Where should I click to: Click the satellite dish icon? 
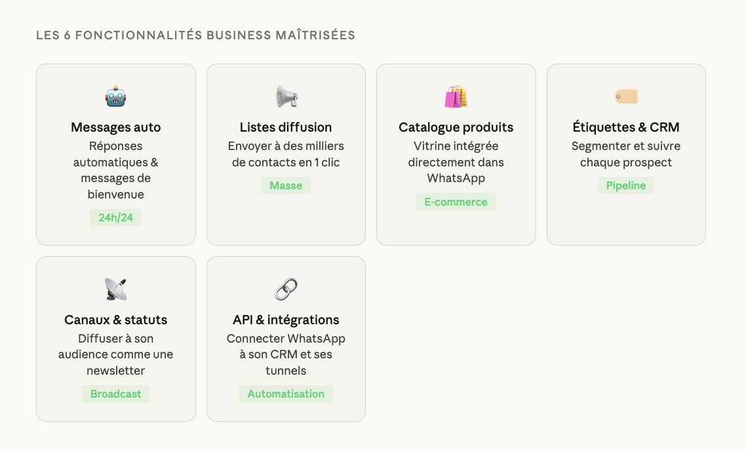pos(115,290)
